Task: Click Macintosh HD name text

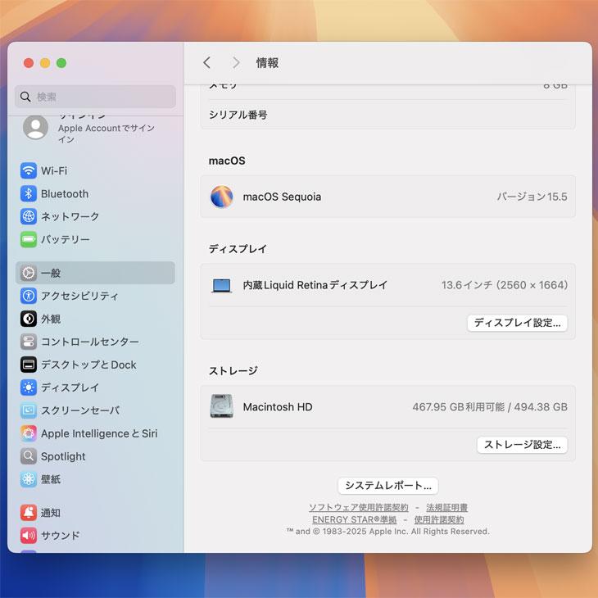Action: pos(278,407)
